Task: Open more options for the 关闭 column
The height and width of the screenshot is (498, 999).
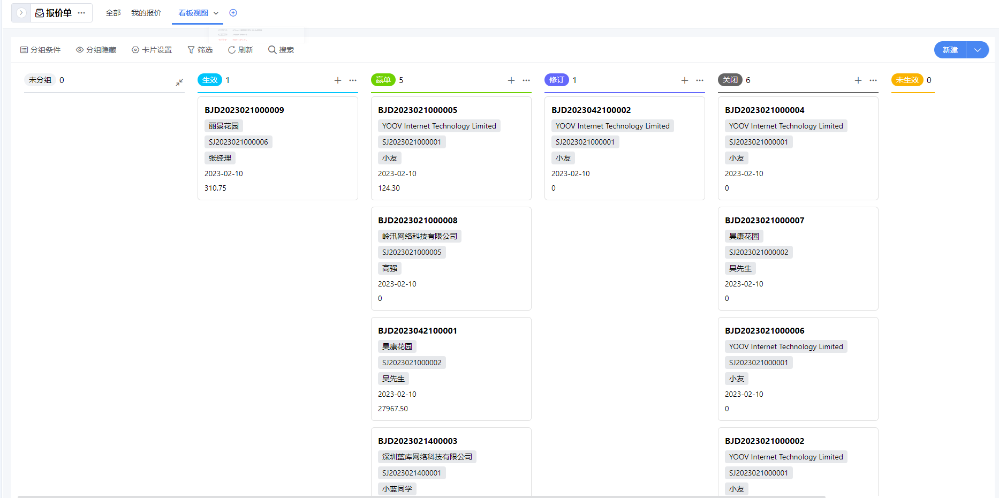Action: point(873,80)
